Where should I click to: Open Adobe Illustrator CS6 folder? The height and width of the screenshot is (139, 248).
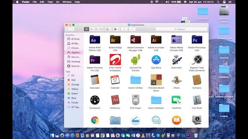[x=156, y=39]
